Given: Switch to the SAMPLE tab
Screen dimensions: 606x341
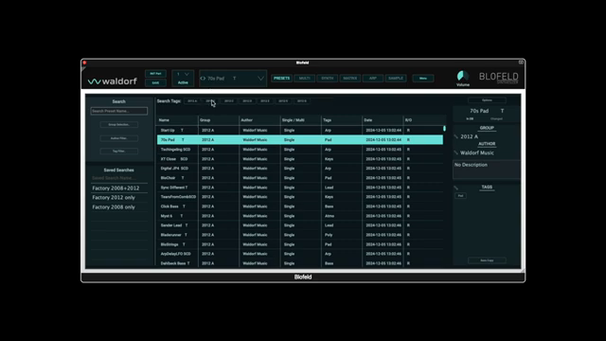Looking at the screenshot, I should coord(396,78).
